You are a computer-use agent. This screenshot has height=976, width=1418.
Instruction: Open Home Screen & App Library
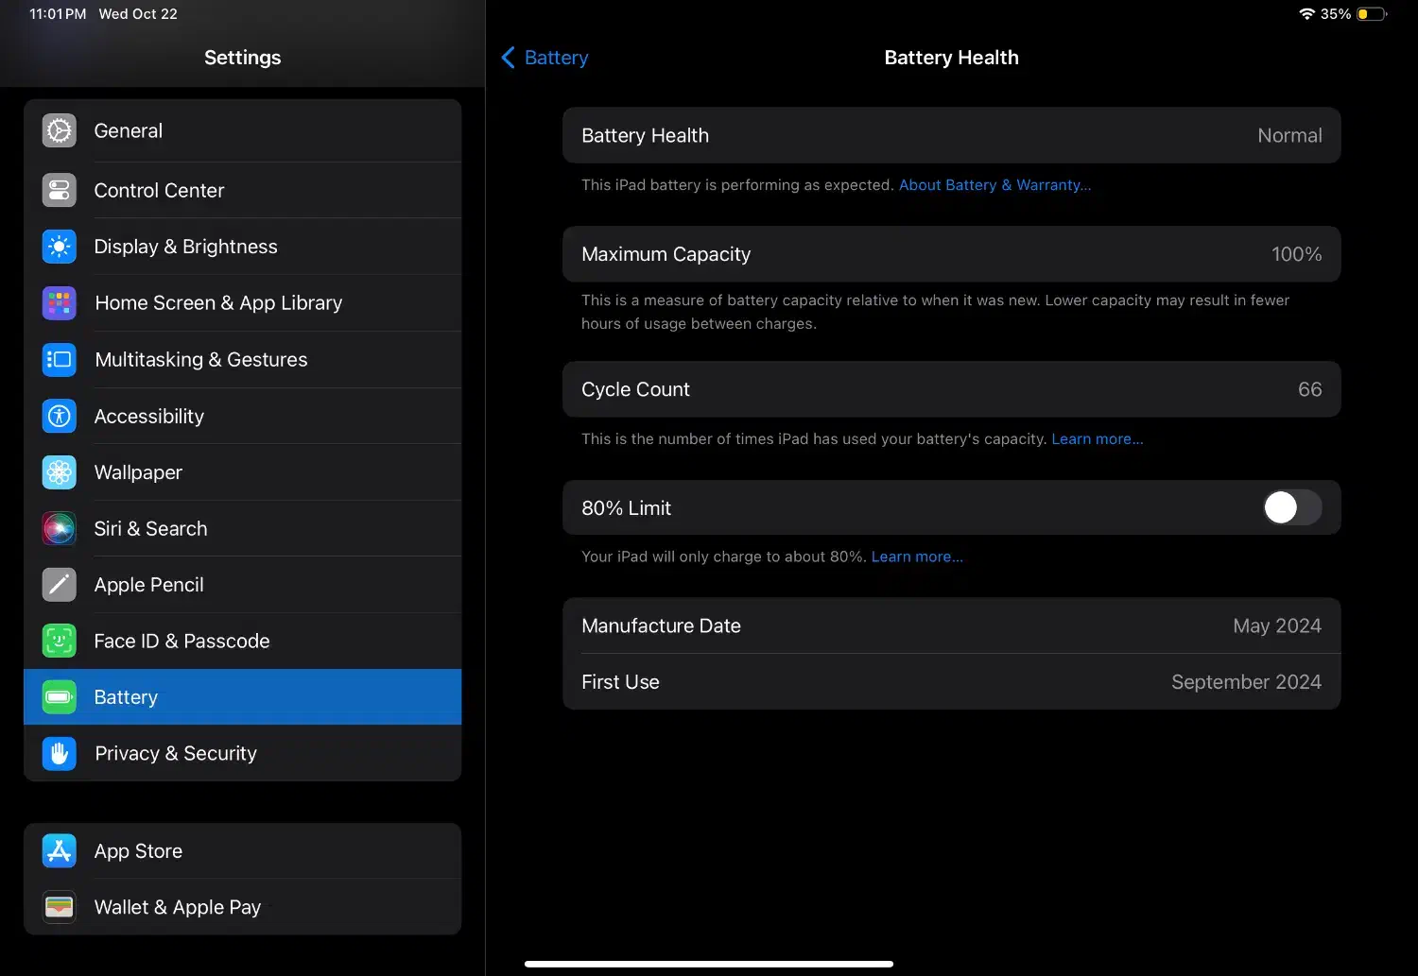click(x=243, y=303)
